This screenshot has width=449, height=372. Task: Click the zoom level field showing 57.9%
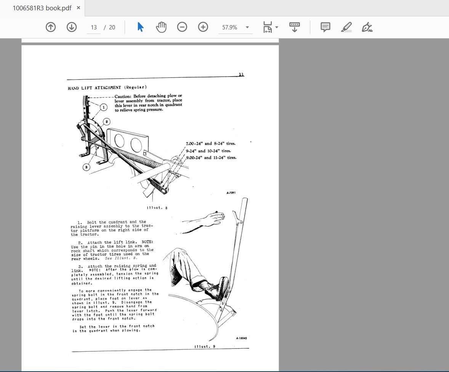231,27
